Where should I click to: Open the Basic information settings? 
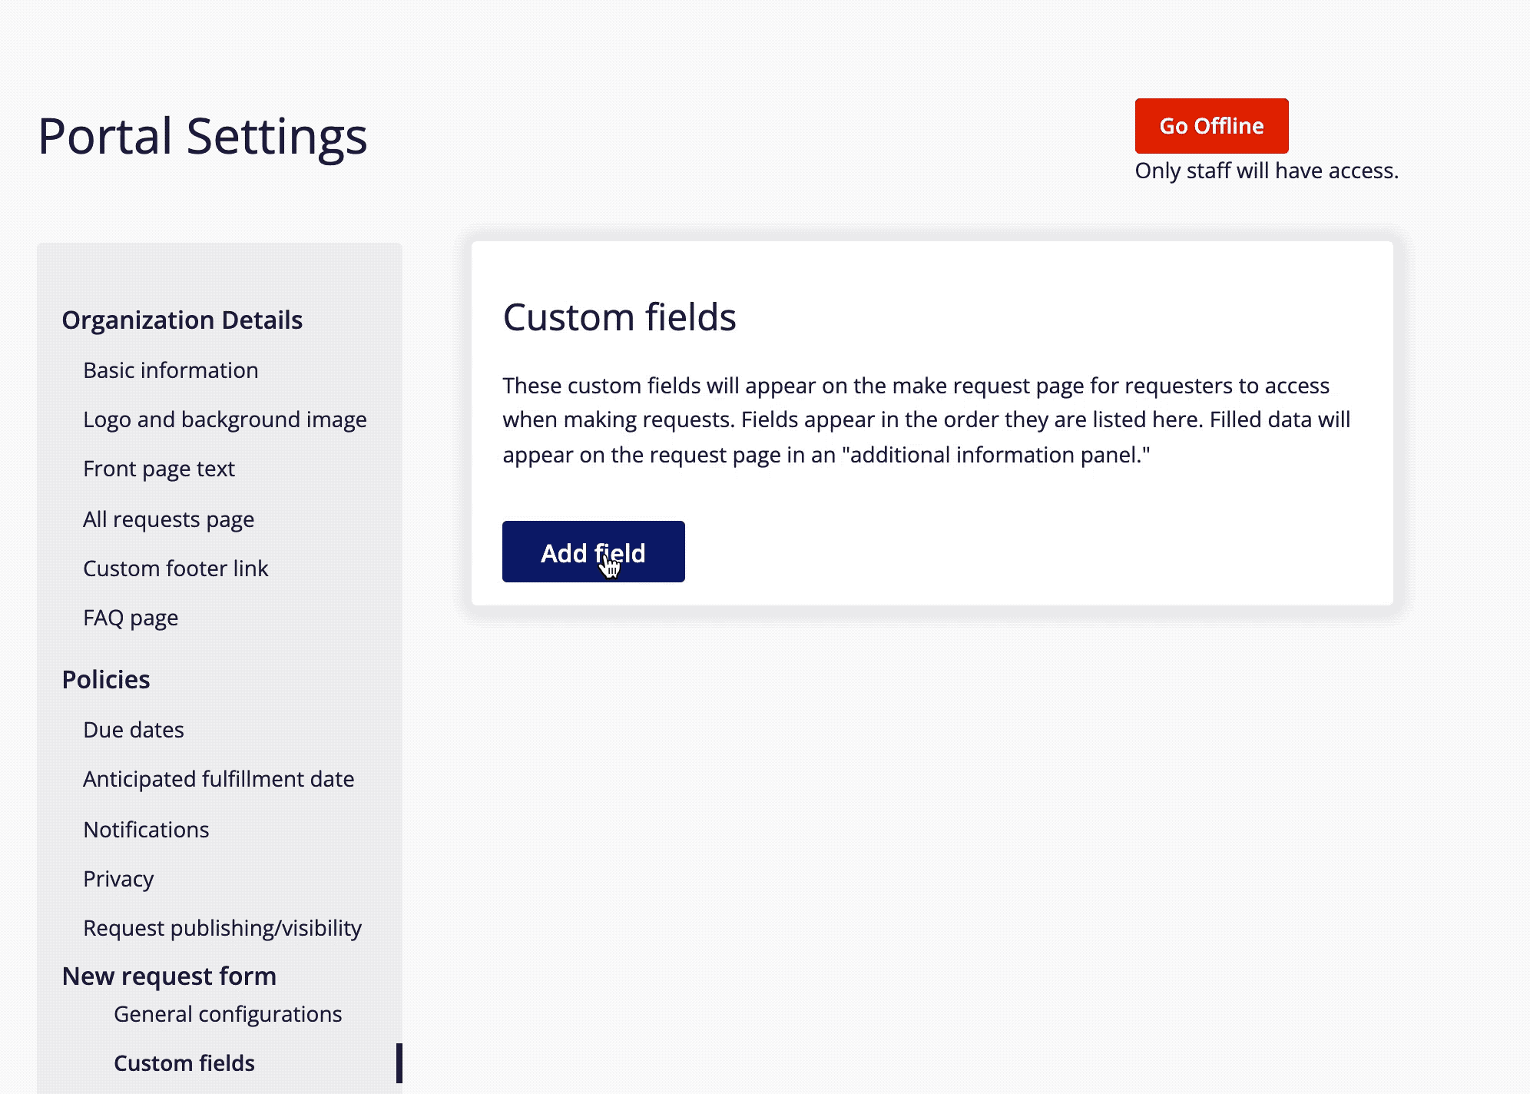(x=171, y=370)
